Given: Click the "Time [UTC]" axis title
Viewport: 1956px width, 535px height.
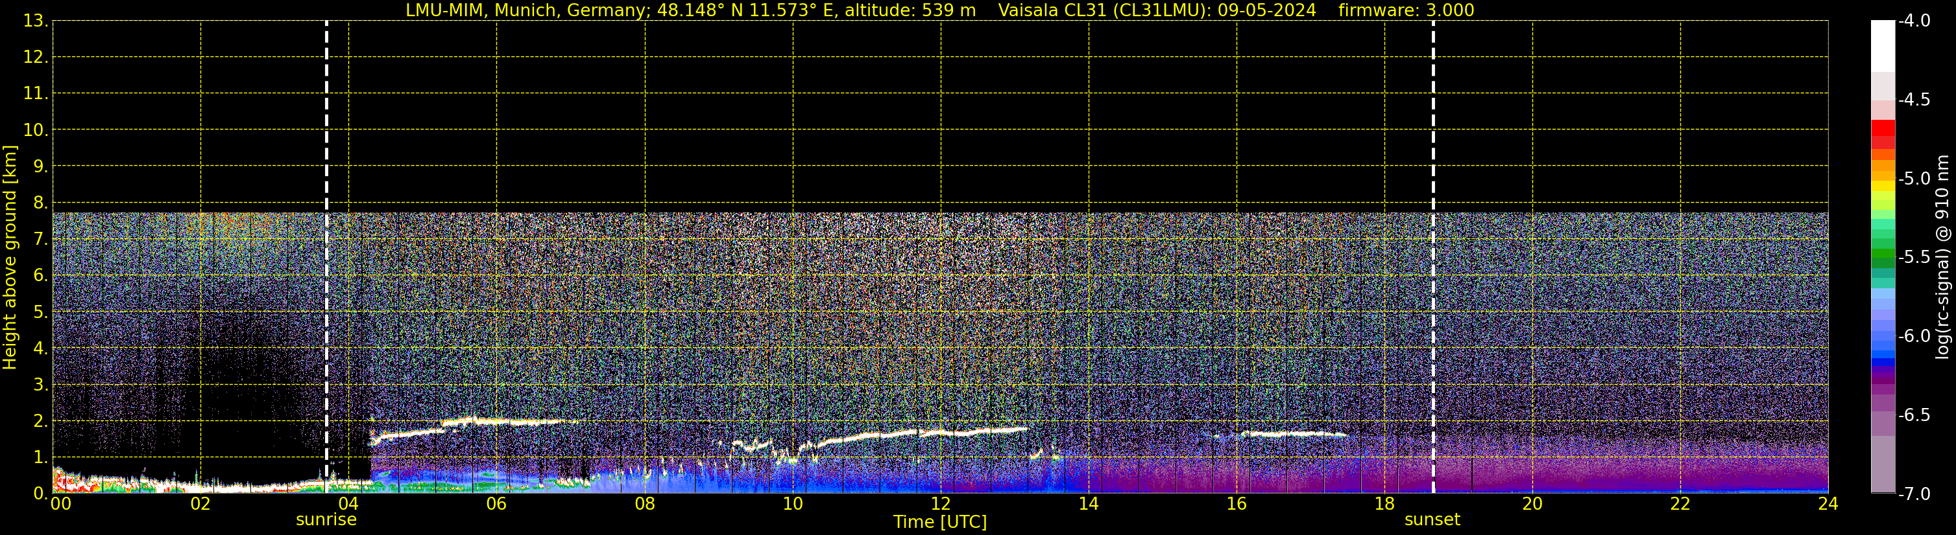Looking at the screenshot, I should (x=939, y=522).
